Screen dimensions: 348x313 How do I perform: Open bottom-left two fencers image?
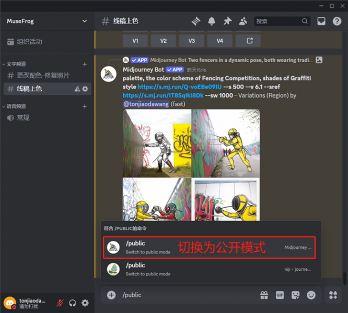point(157,199)
